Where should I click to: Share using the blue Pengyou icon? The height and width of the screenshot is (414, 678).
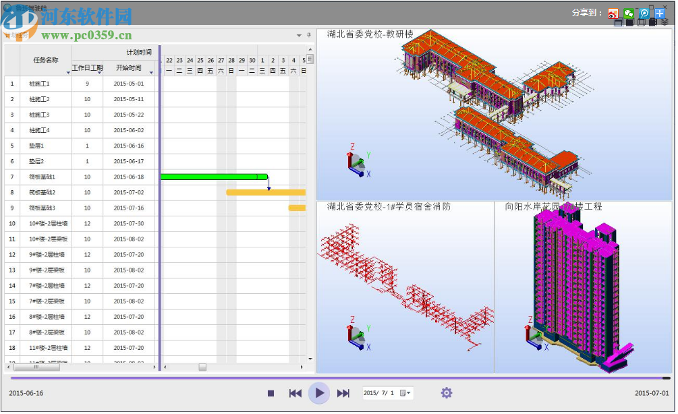[x=644, y=13]
